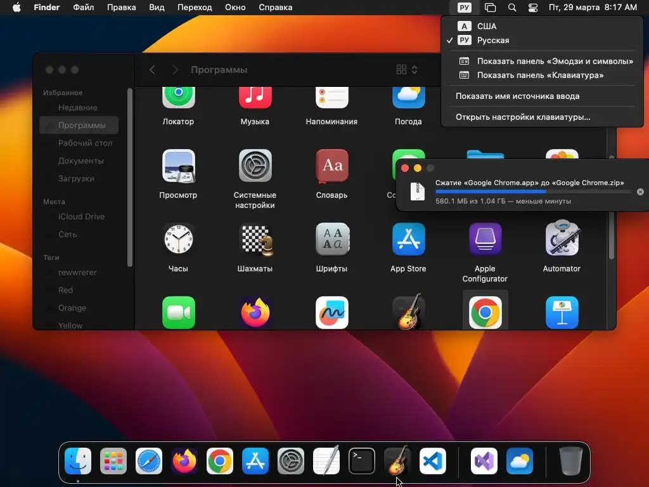649x487 pixels.
Task: Open the view mode switcher in Finder toolbar
Action: [407, 70]
